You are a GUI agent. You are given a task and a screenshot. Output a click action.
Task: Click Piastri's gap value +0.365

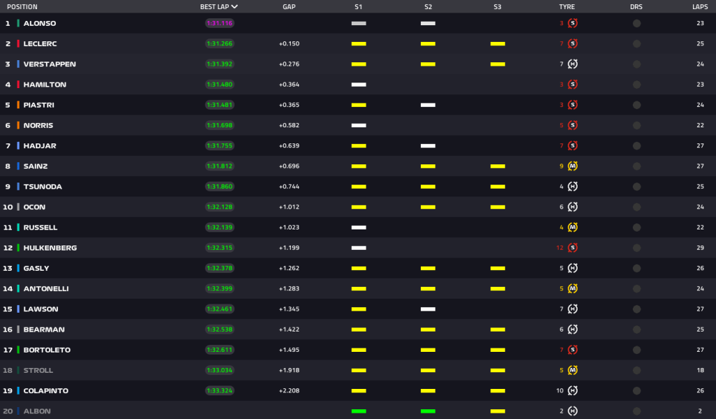[x=289, y=105]
